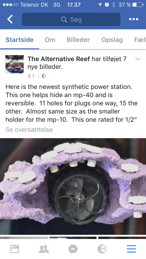Expand the post options chevron
The width and height of the screenshot is (146, 259).
pyautogui.click(x=138, y=59)
